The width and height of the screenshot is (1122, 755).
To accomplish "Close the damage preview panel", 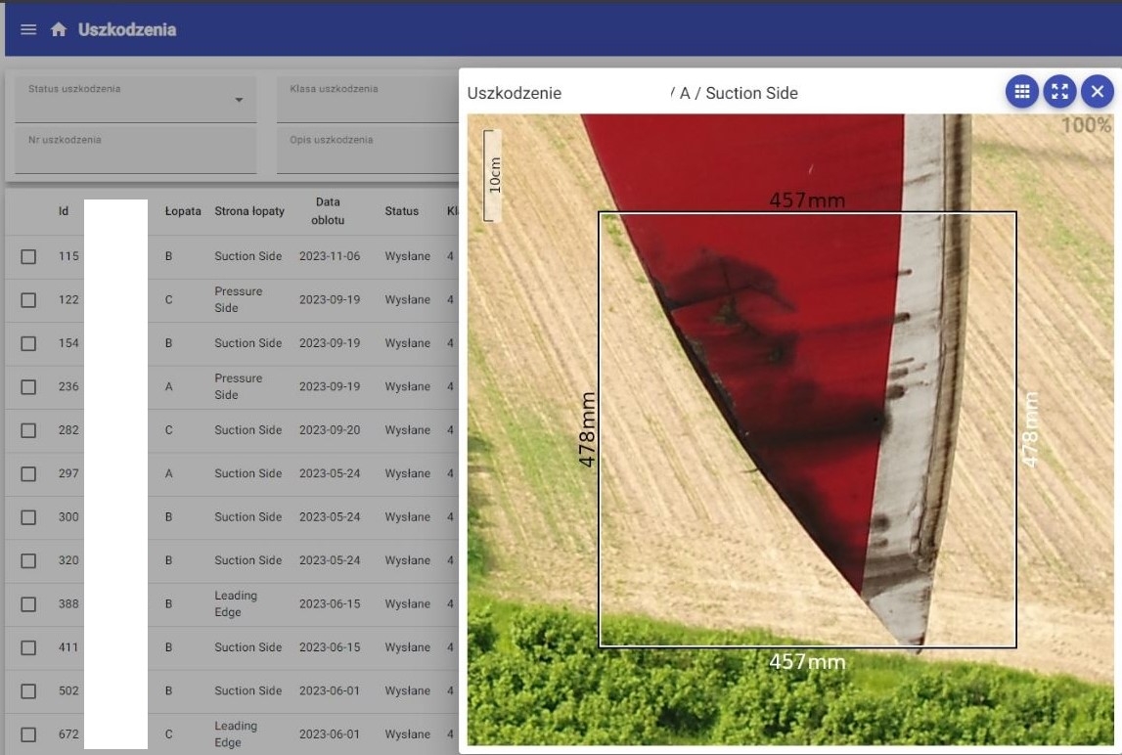I will tap(1098, 92).
